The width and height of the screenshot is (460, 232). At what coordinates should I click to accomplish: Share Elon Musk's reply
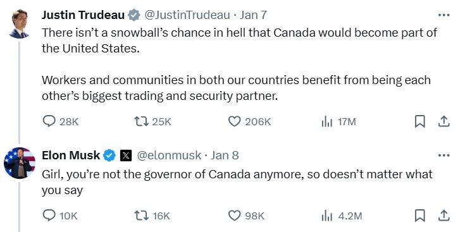(x=444, y=216)
